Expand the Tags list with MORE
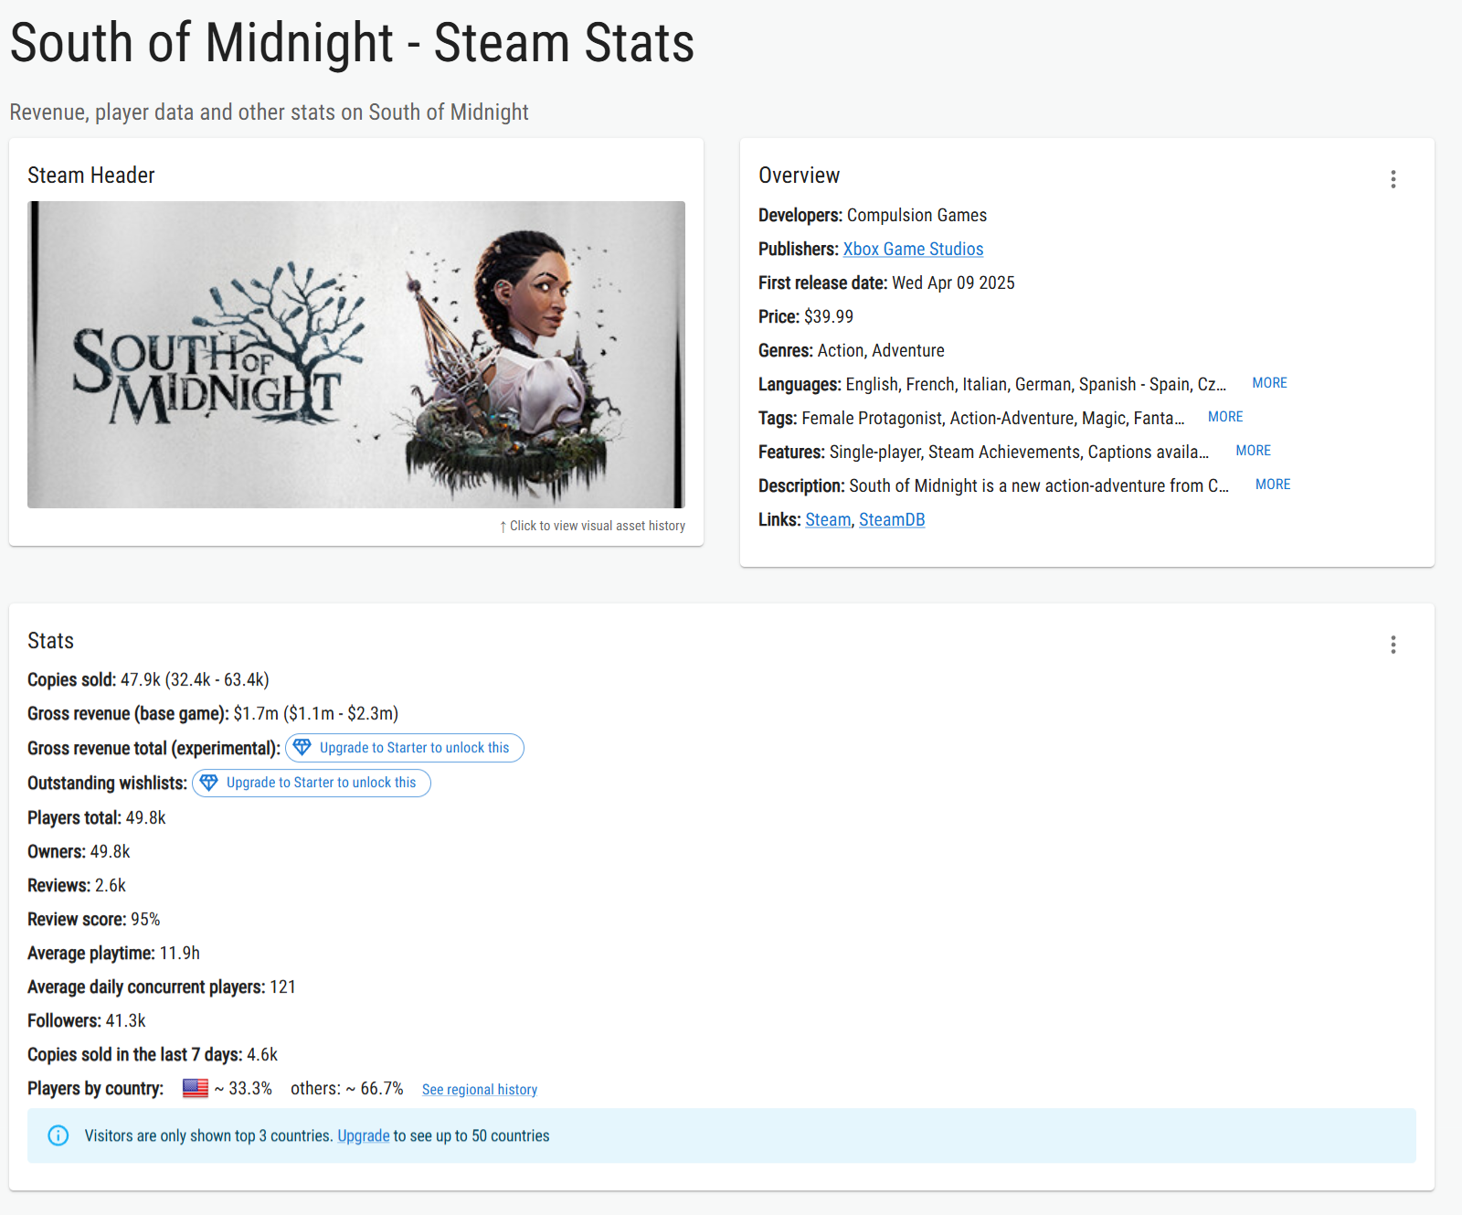 tap(1225, 417)
